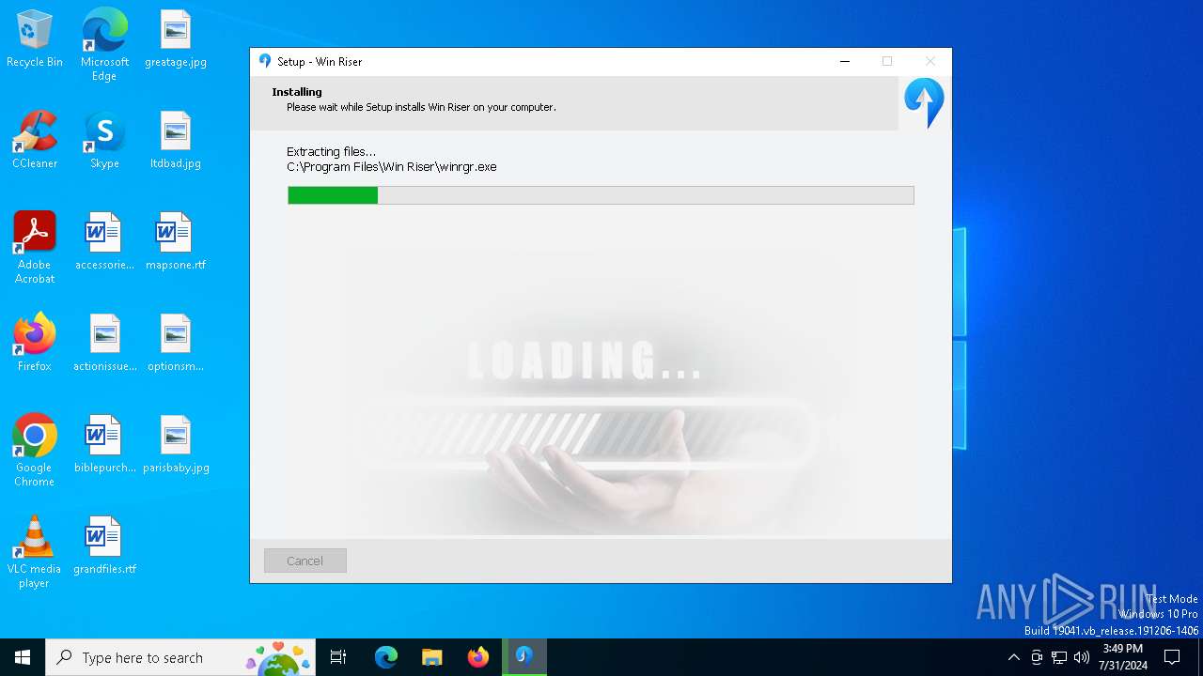Select the biblepurch... Word document icon
This screenshot has height=676, width=1203.
click(104, 444)
